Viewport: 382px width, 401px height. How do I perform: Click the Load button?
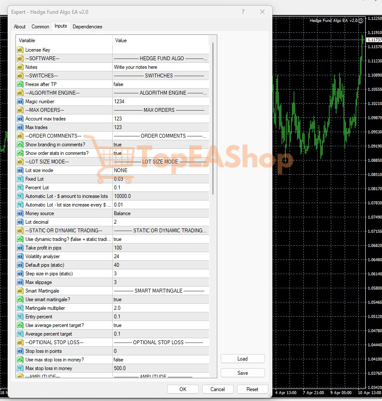coord(243,358)
